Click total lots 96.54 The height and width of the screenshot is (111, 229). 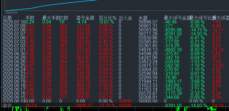pos(31,105)
